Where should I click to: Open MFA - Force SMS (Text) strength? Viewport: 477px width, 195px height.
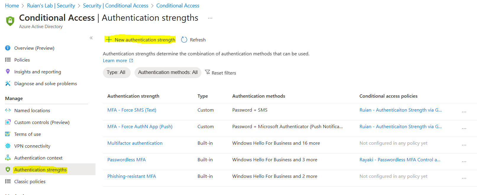tap(132, 110)
